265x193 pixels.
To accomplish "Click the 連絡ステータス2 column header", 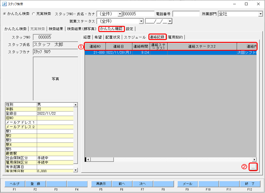I will [202, 46].
